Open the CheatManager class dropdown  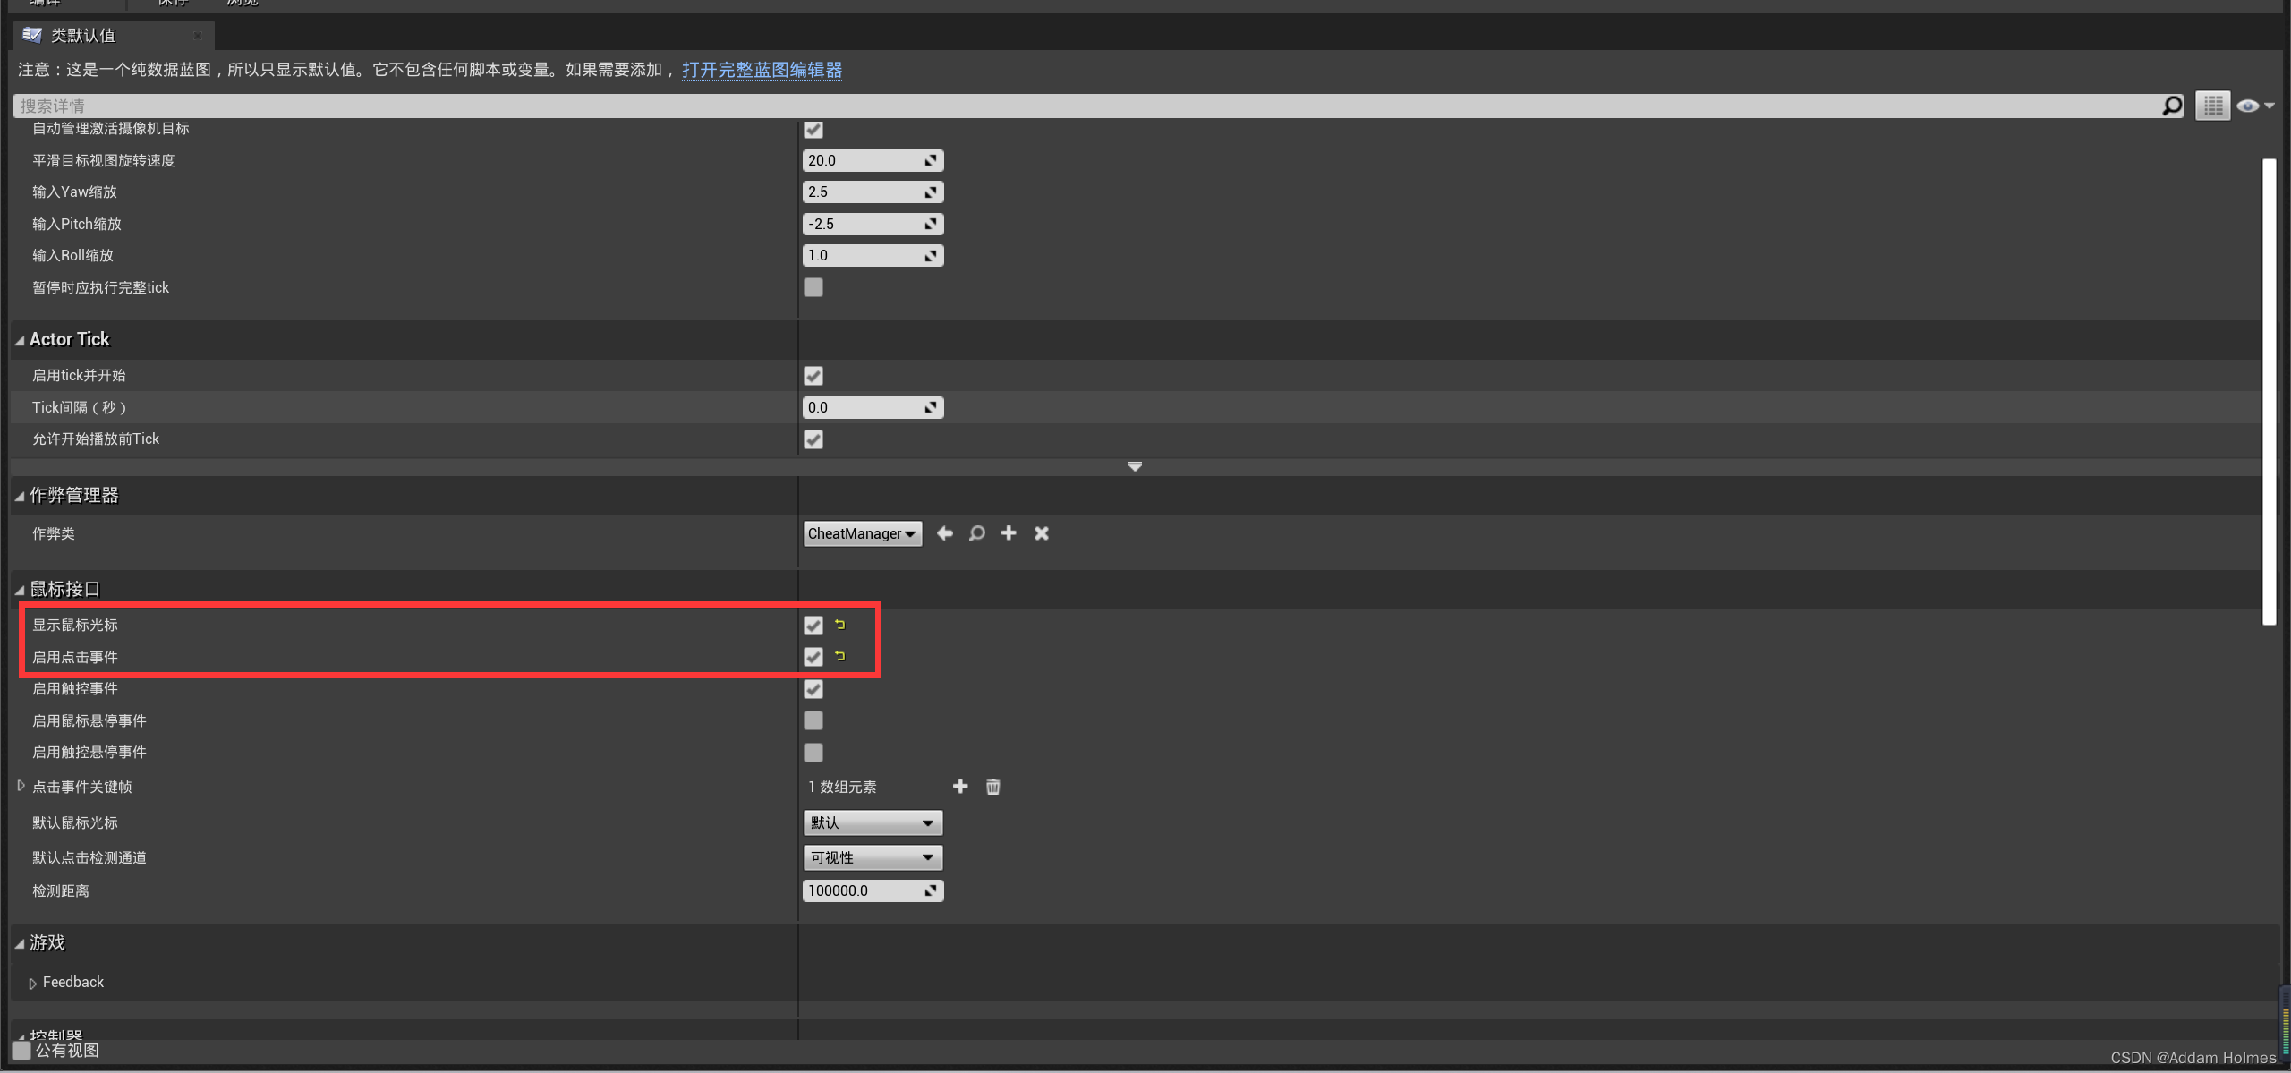click(863, 533)
